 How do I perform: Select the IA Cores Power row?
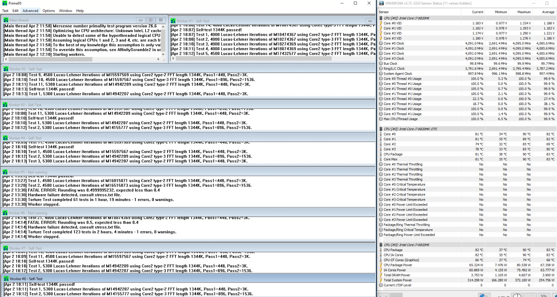click(x=467, y=270)
